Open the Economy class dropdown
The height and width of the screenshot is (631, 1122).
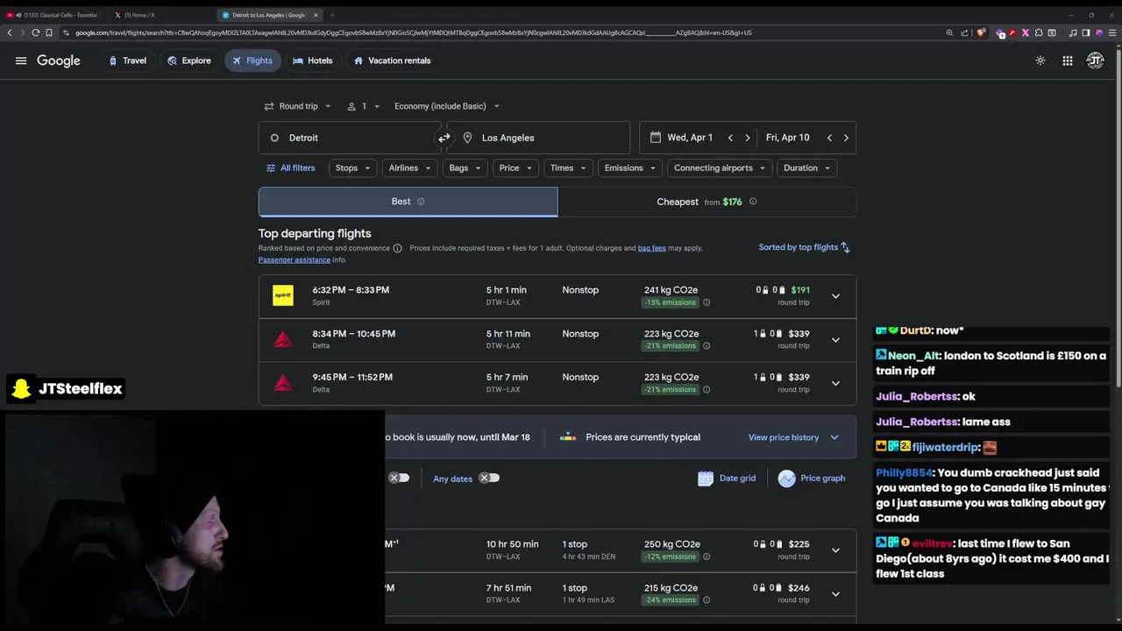[447, 106]
